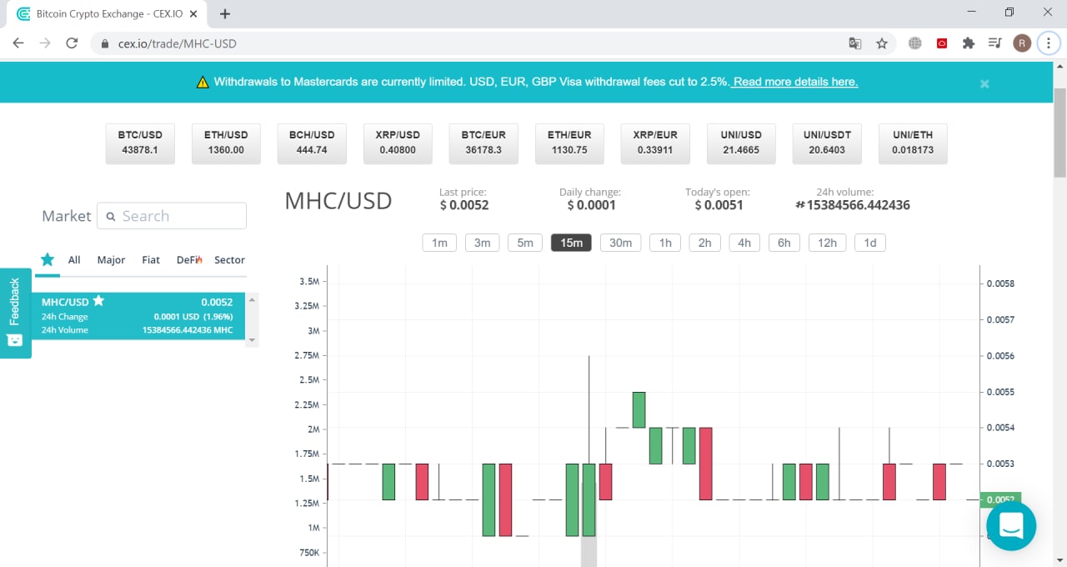The height and width of the screenshot is (567, 1067).
Task: Select the BCH/USD ticker tile
Action: point(312,143)
